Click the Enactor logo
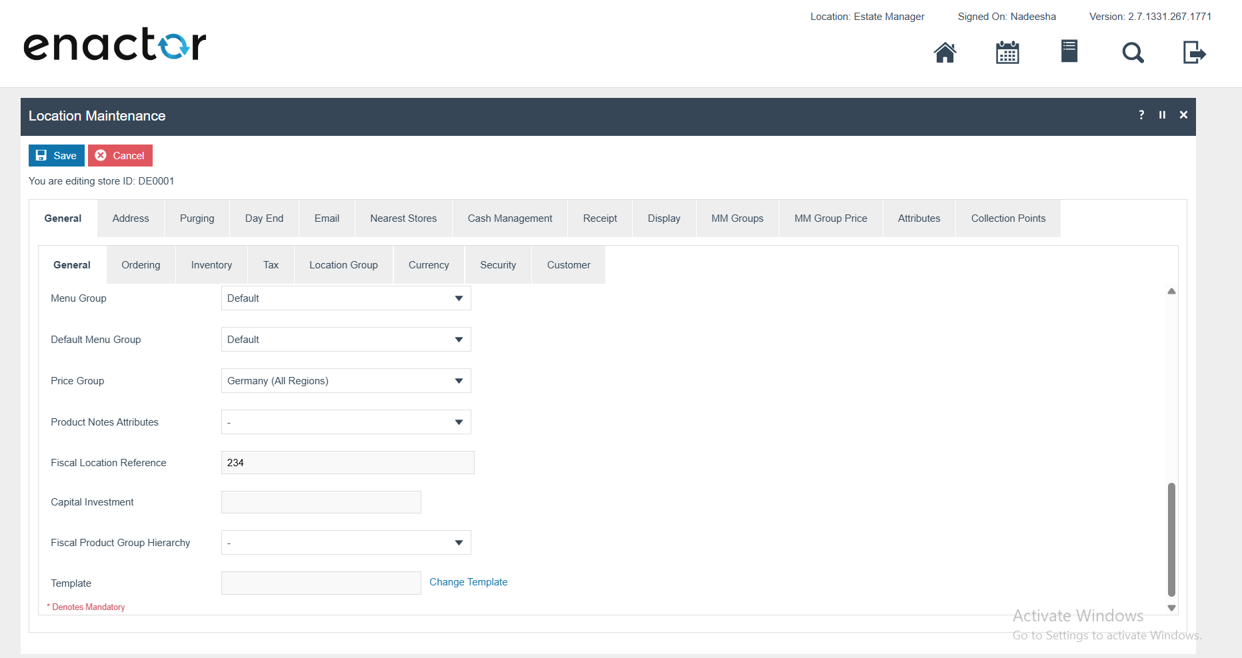 115,45
